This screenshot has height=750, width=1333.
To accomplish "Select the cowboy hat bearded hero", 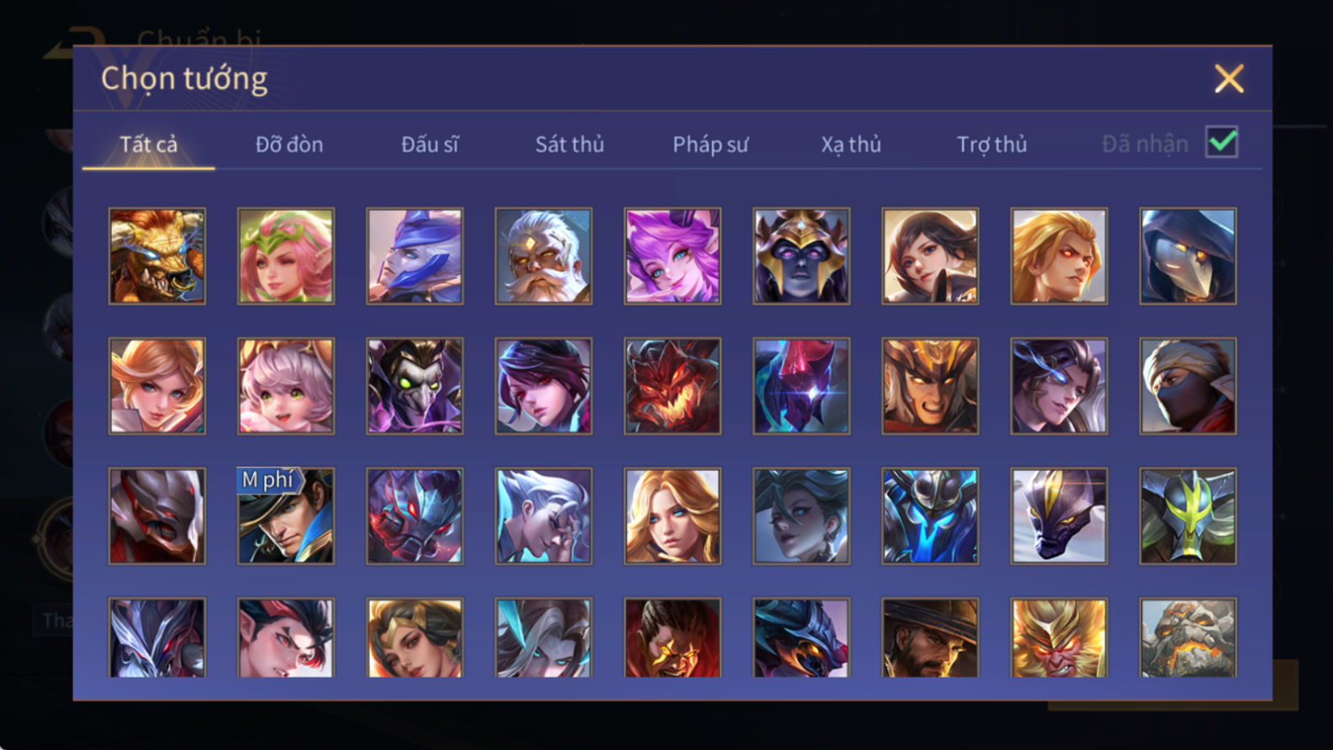I will [x=930, y=638].
